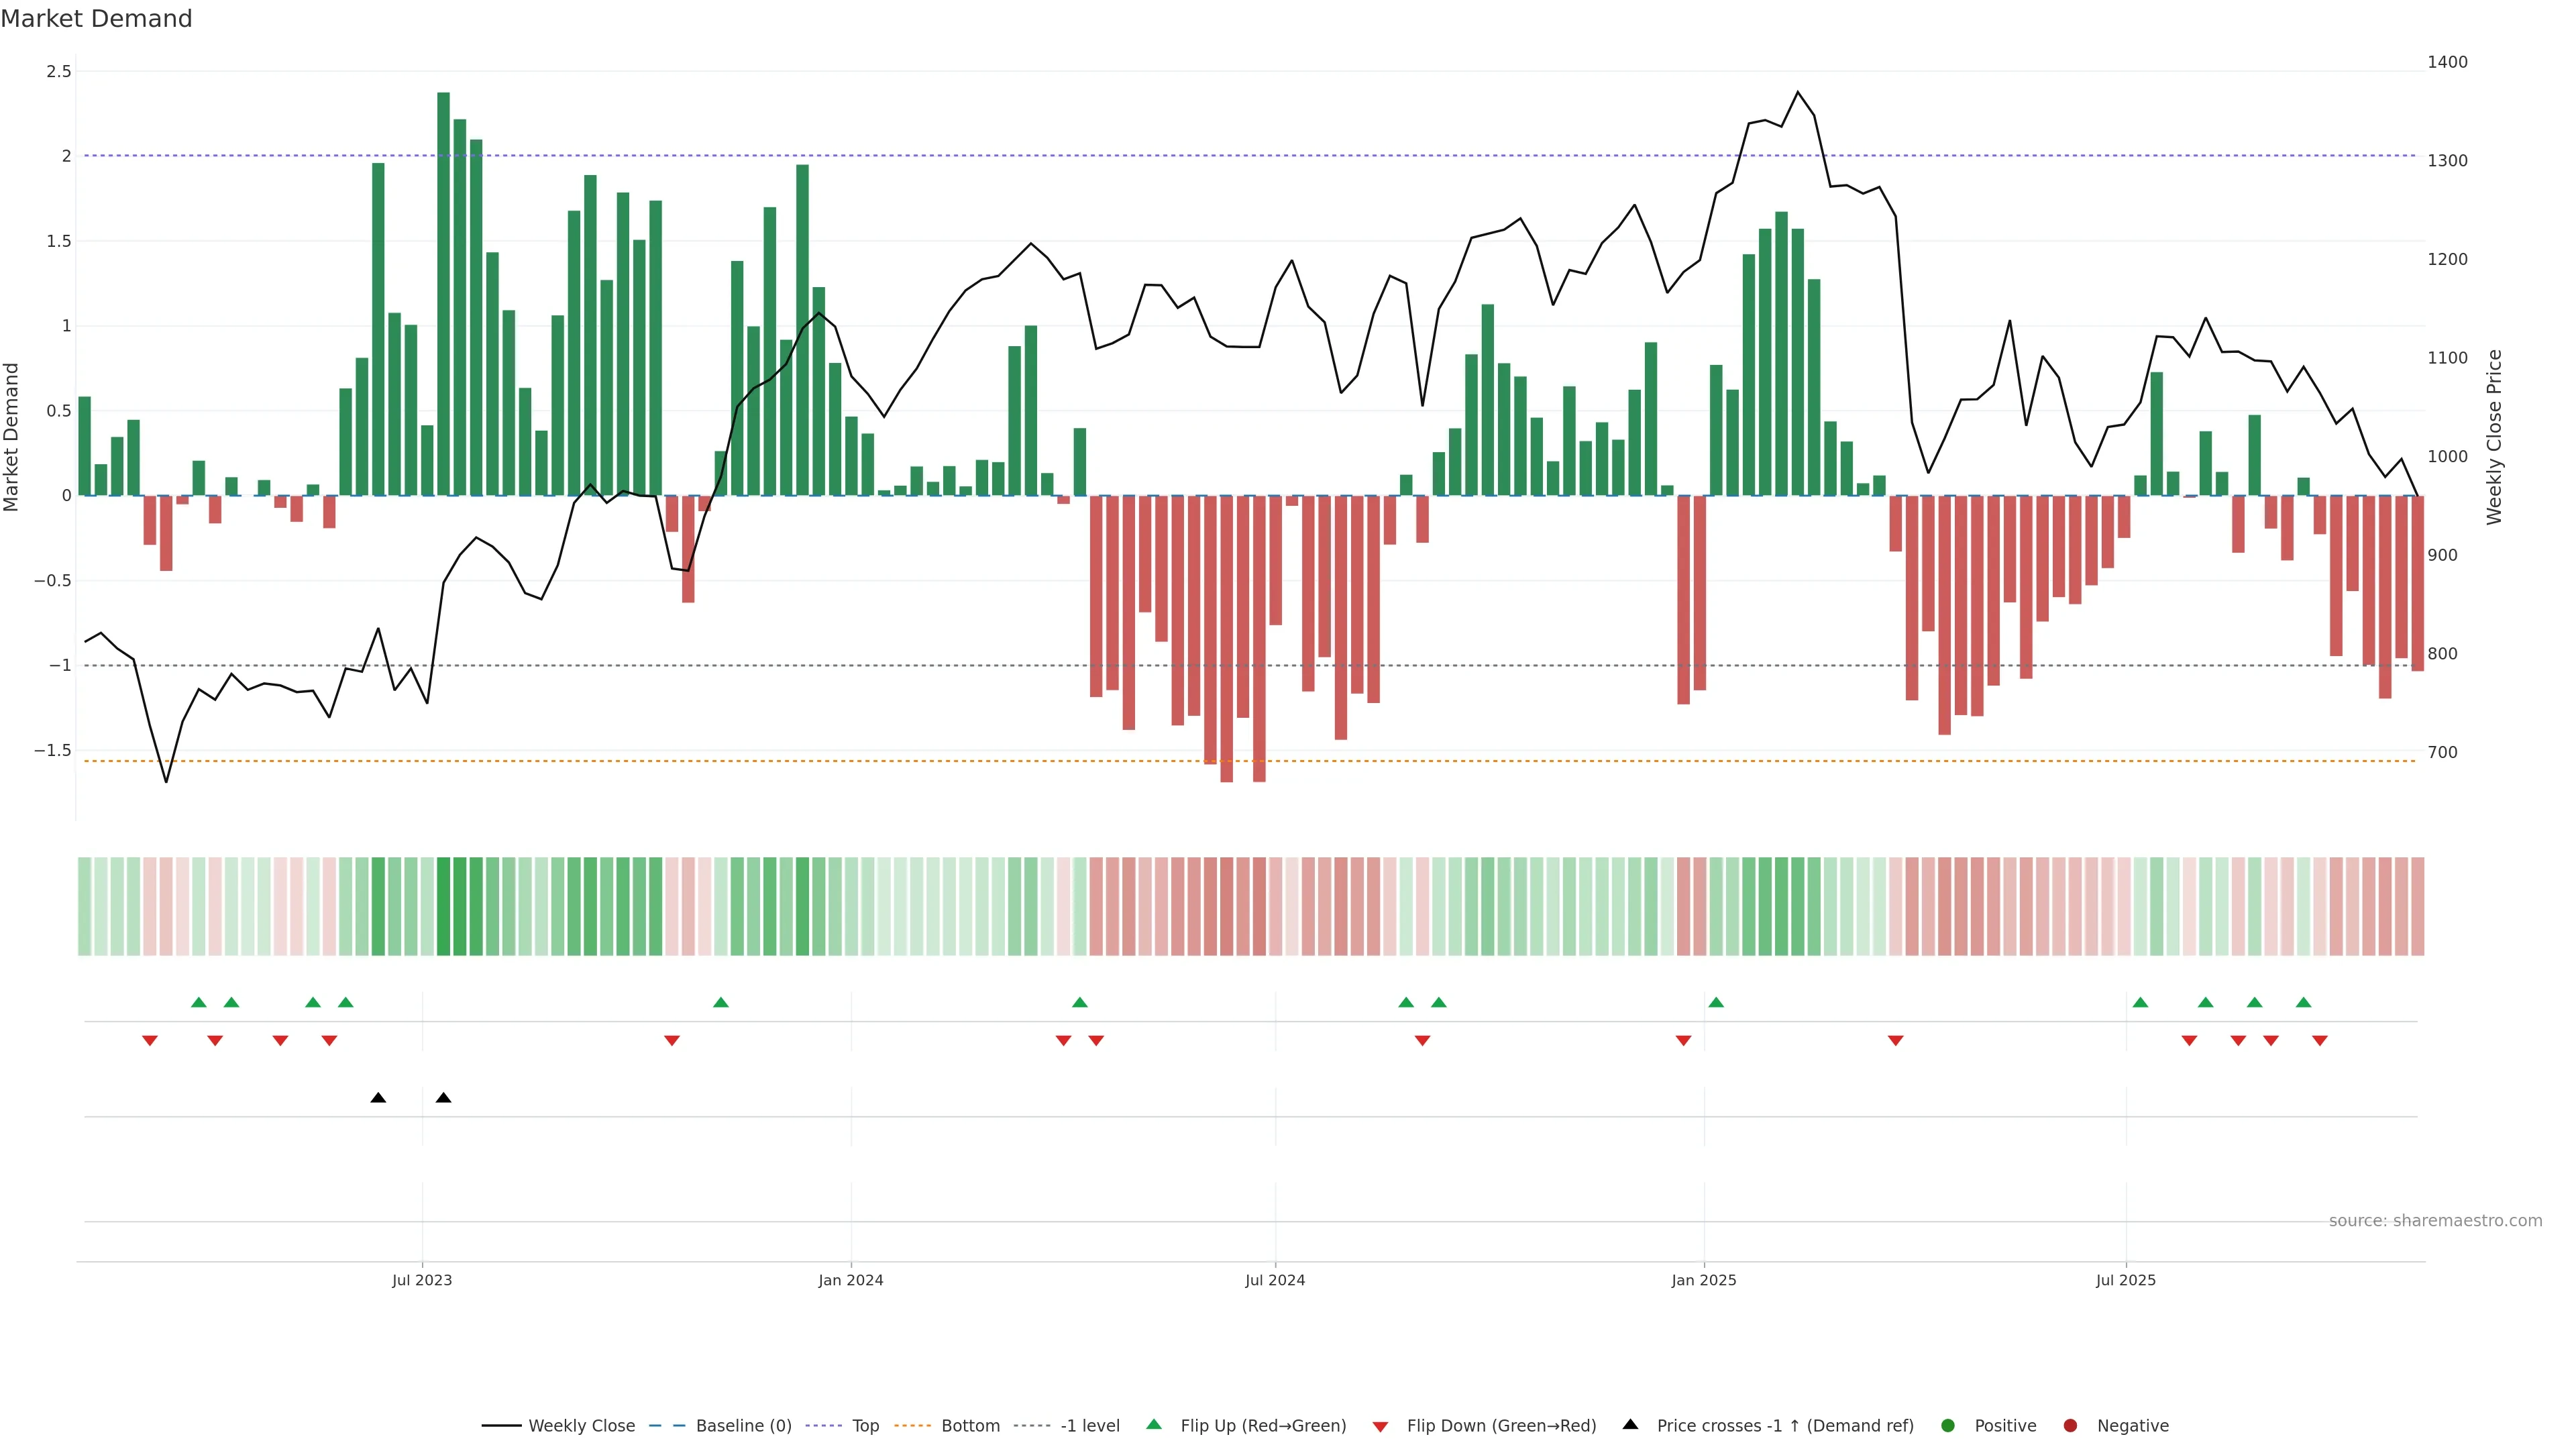Screen dimensions: 2576x1449
Task: Click red Flip Down triangle legend icon
Action: [x=1380, y=1427]
